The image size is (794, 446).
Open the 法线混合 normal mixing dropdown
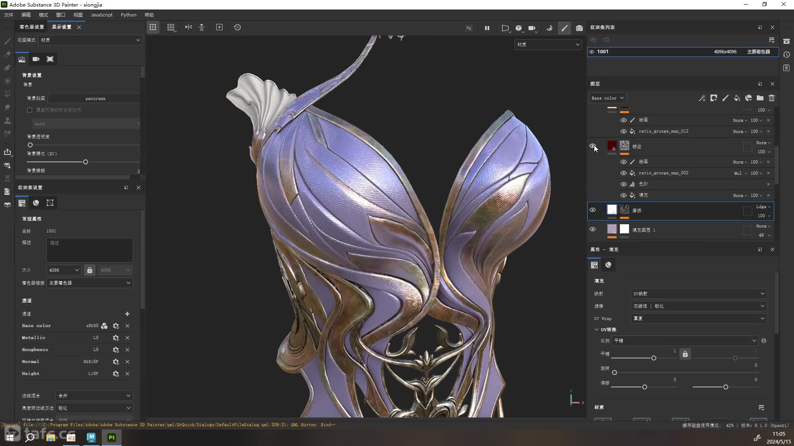pyautogui.click(x=94, y=396)
